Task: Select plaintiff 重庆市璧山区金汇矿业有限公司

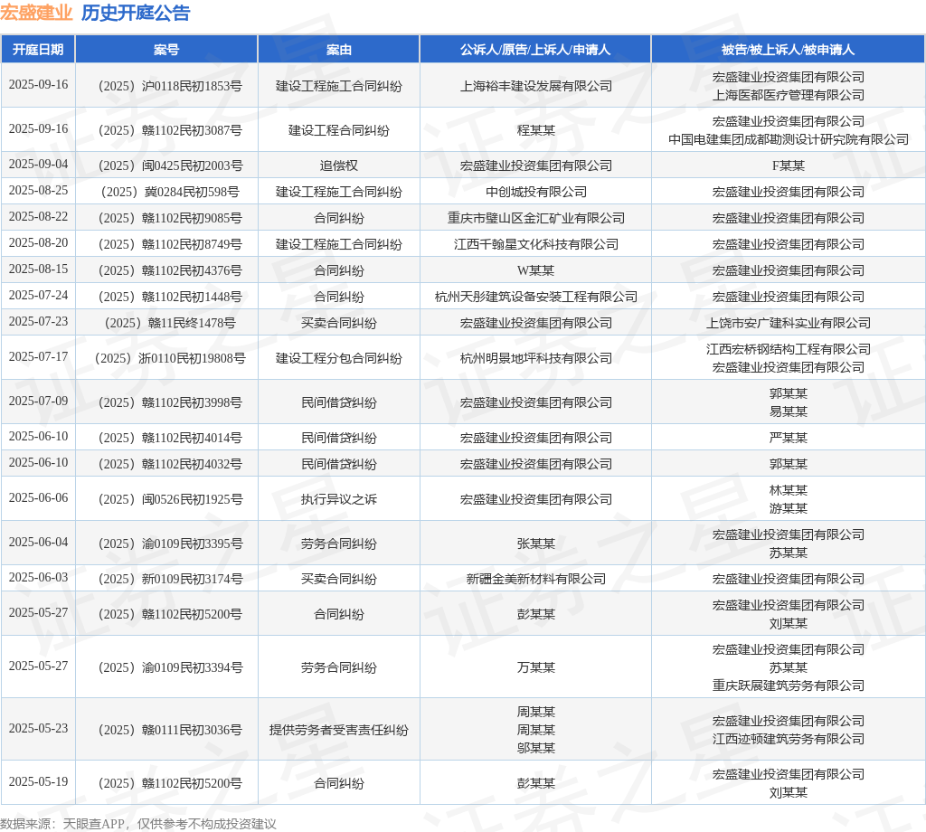Action: (535, 218)
